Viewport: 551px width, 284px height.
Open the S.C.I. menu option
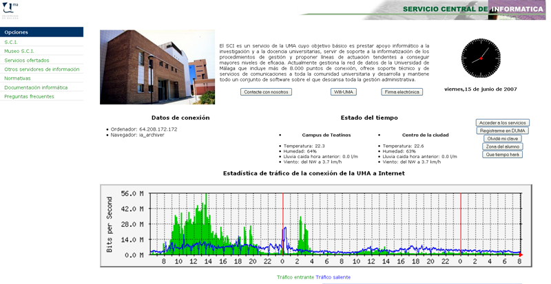(x=11, y=42)
